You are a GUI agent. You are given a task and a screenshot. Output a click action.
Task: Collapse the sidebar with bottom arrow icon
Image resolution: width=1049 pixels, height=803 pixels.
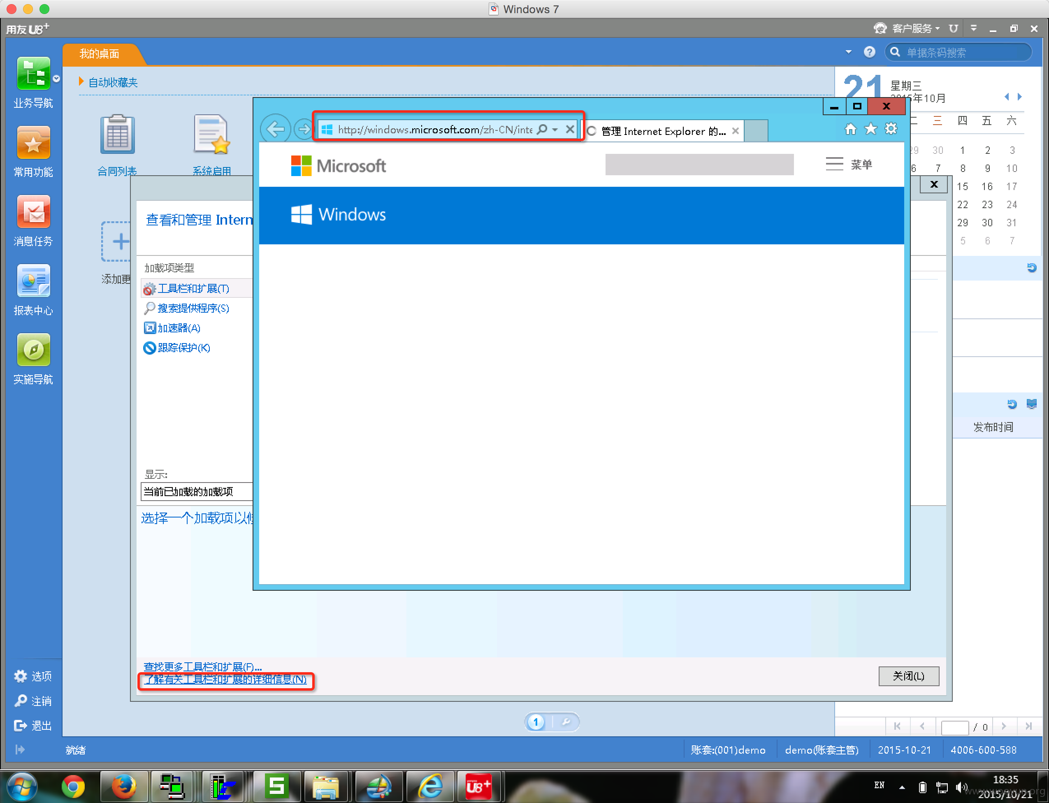tap(20, 750)
